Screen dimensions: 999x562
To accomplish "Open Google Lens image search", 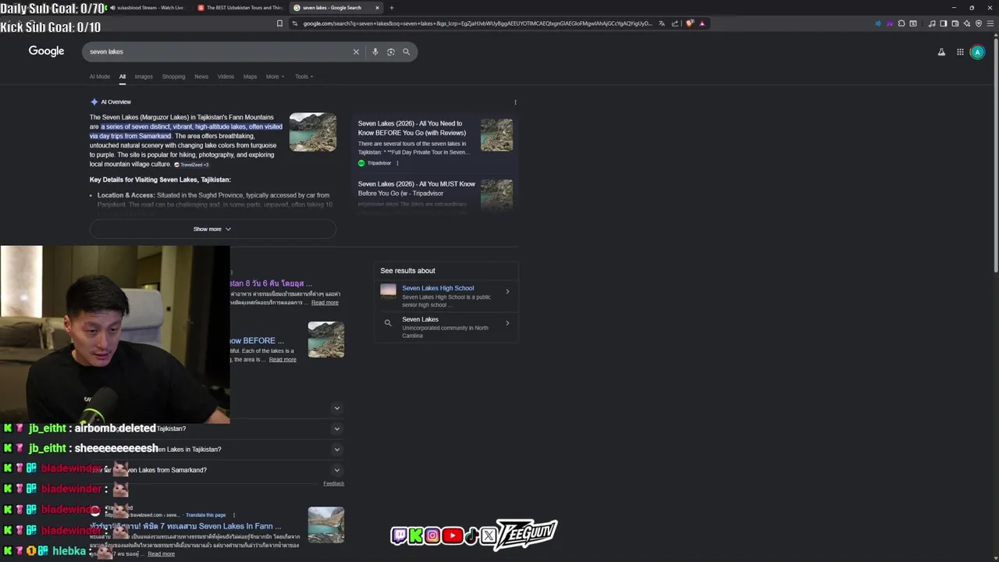I will pyautogui.click(x=390, y=52).
